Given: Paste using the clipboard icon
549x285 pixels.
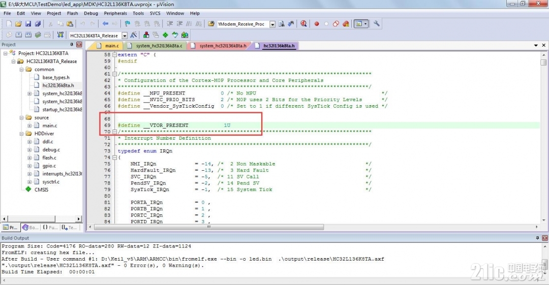Looking at the screenshot, I should click(70, 24).
